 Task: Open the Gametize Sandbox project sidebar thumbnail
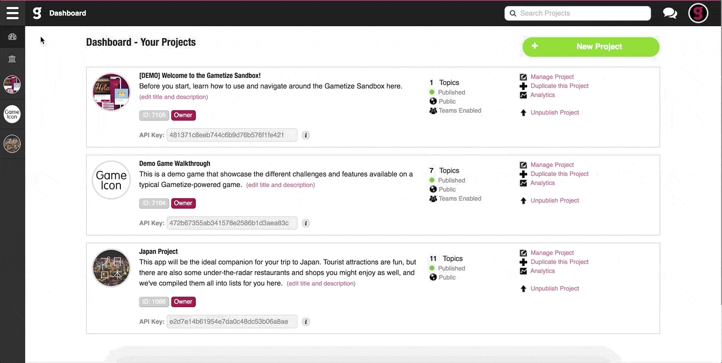[12, 84]
